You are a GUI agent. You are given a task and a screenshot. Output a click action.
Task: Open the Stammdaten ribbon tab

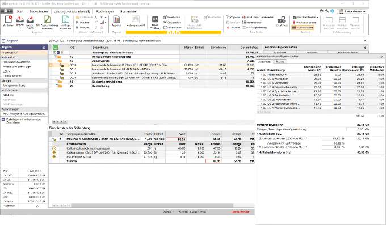point(128,11)
